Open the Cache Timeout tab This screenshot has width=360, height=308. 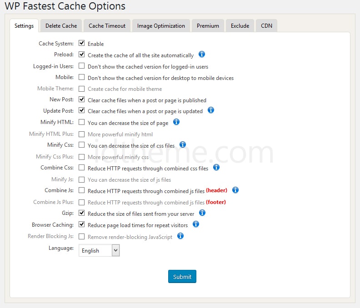107,26
